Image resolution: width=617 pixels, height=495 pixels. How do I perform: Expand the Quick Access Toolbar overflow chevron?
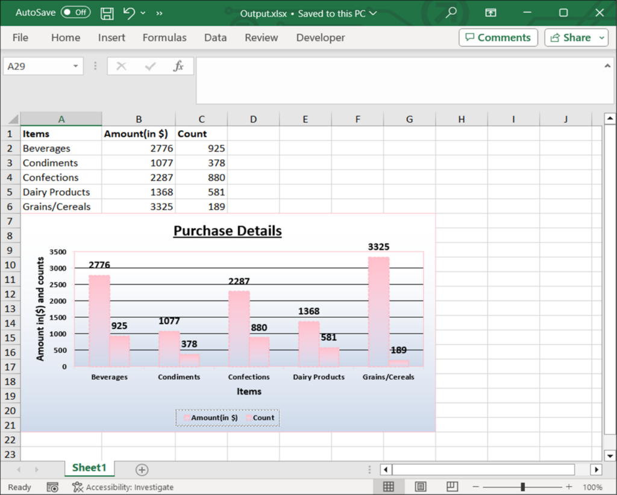pyautogui.click(x=158, y=13)
